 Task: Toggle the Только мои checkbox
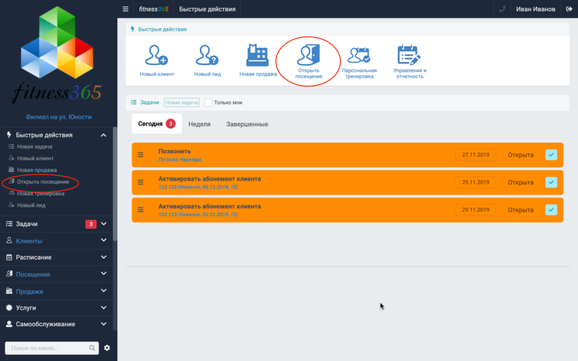tap(208, 103)
